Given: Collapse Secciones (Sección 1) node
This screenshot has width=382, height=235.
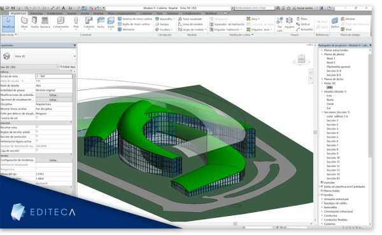Looking at the screenshot, I should 322,112.
